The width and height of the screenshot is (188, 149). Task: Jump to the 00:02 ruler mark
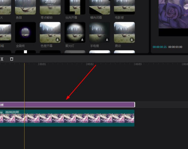90,64
